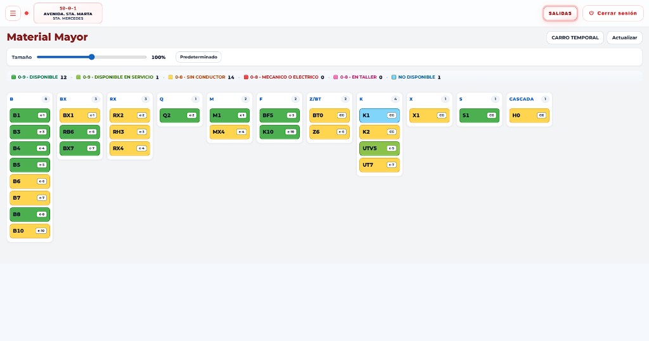This screenshot has width=649, height=341.
Task: Pick vehicle card UTV5
Action: coord(380,148)
